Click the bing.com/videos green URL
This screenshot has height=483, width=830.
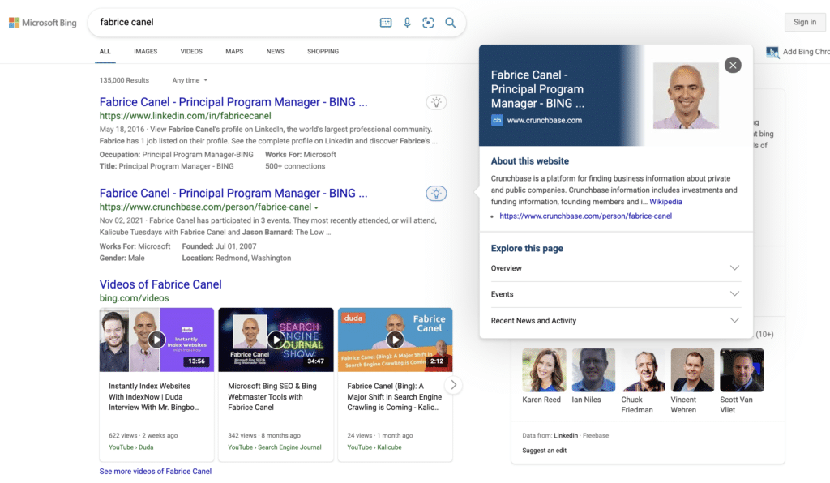134,298
